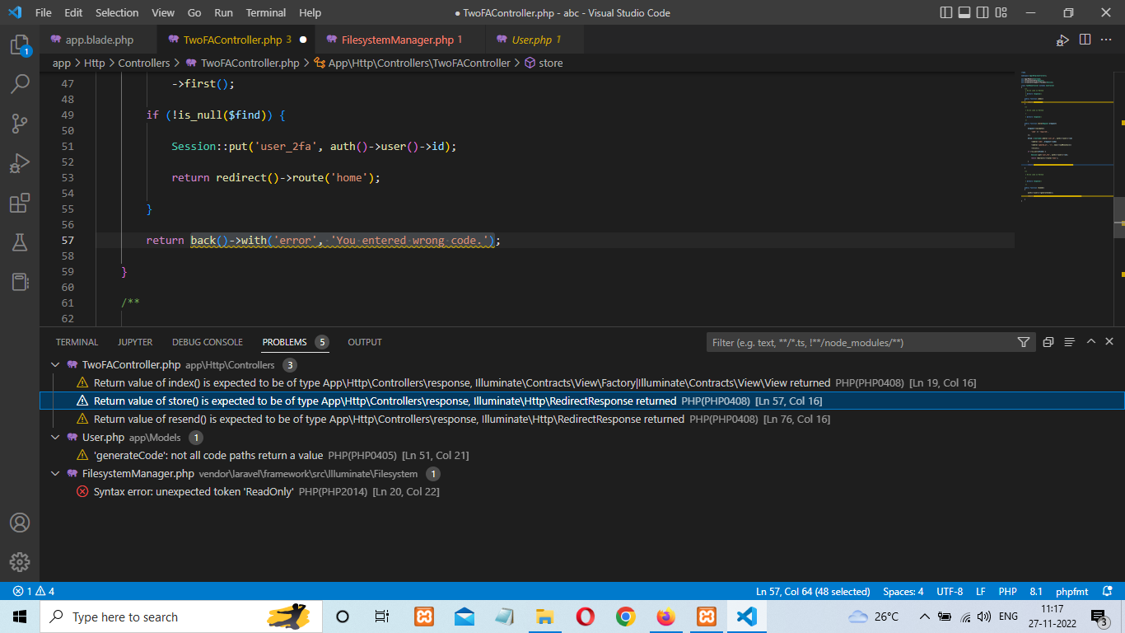Viewport: 1125px width, 633px height.
Task: Change indentation from Spaces: 4
Action: (x=903, y=592)
